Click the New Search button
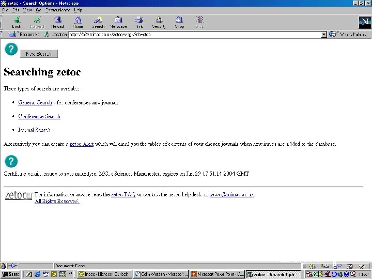Screen dimensions: 372x279 point(39,54)
